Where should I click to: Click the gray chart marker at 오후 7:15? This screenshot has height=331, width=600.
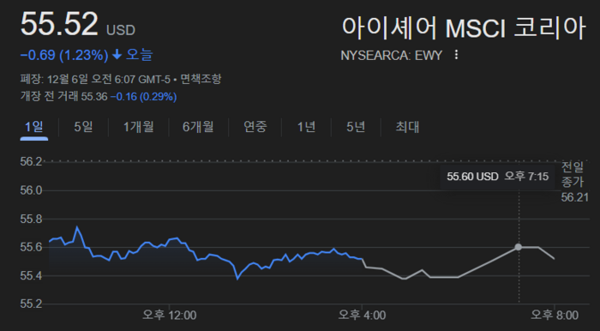518,247
